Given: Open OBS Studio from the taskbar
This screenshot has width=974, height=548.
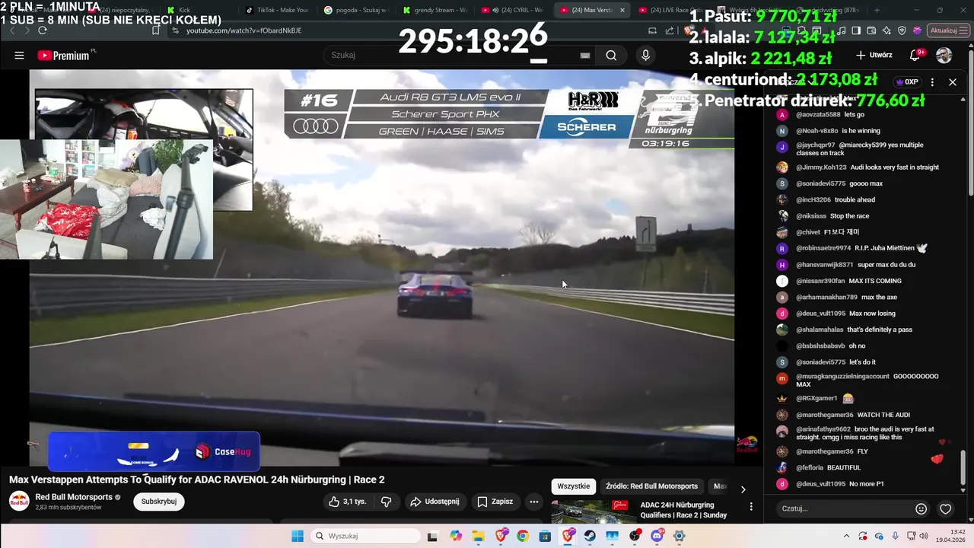Looking at the screenshot, I should pos(635,536).
